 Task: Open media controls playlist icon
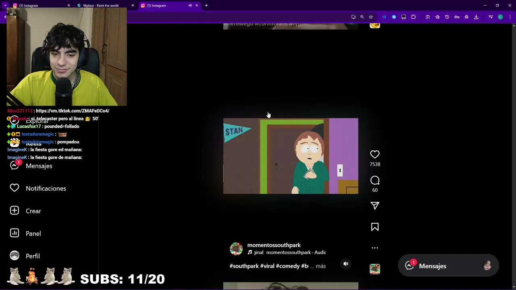coord(491,17)
